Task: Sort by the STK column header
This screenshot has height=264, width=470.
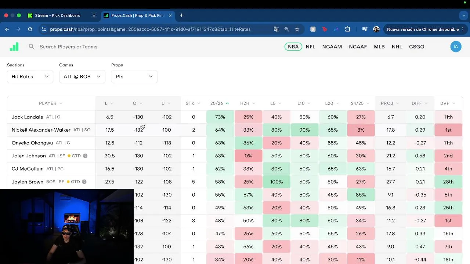Action: coord(193,103)
